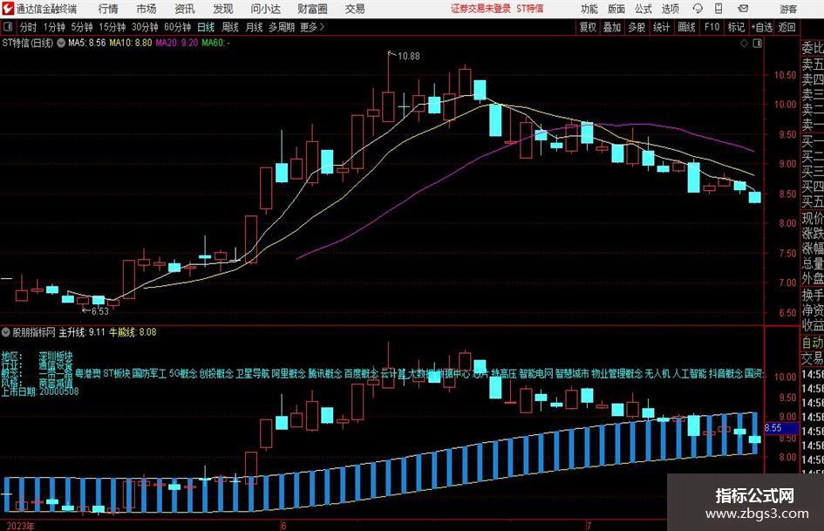Image resolution: width=824 pixels, height=531 pixels.
Task: Open the 选项 menu
Action: pos(670,9)
